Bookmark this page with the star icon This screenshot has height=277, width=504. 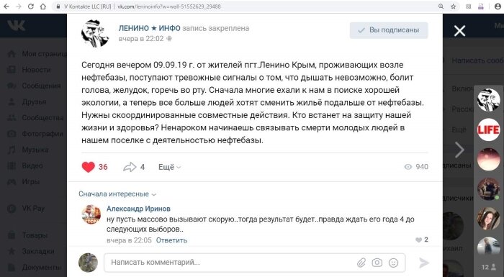pos(453,6)
